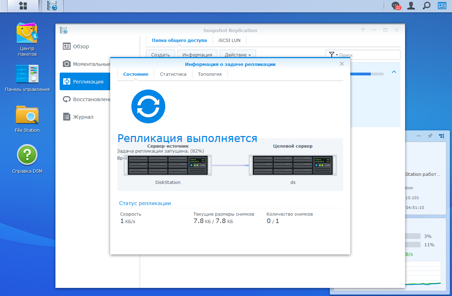Click the ds target server name

tap(293, 182)
